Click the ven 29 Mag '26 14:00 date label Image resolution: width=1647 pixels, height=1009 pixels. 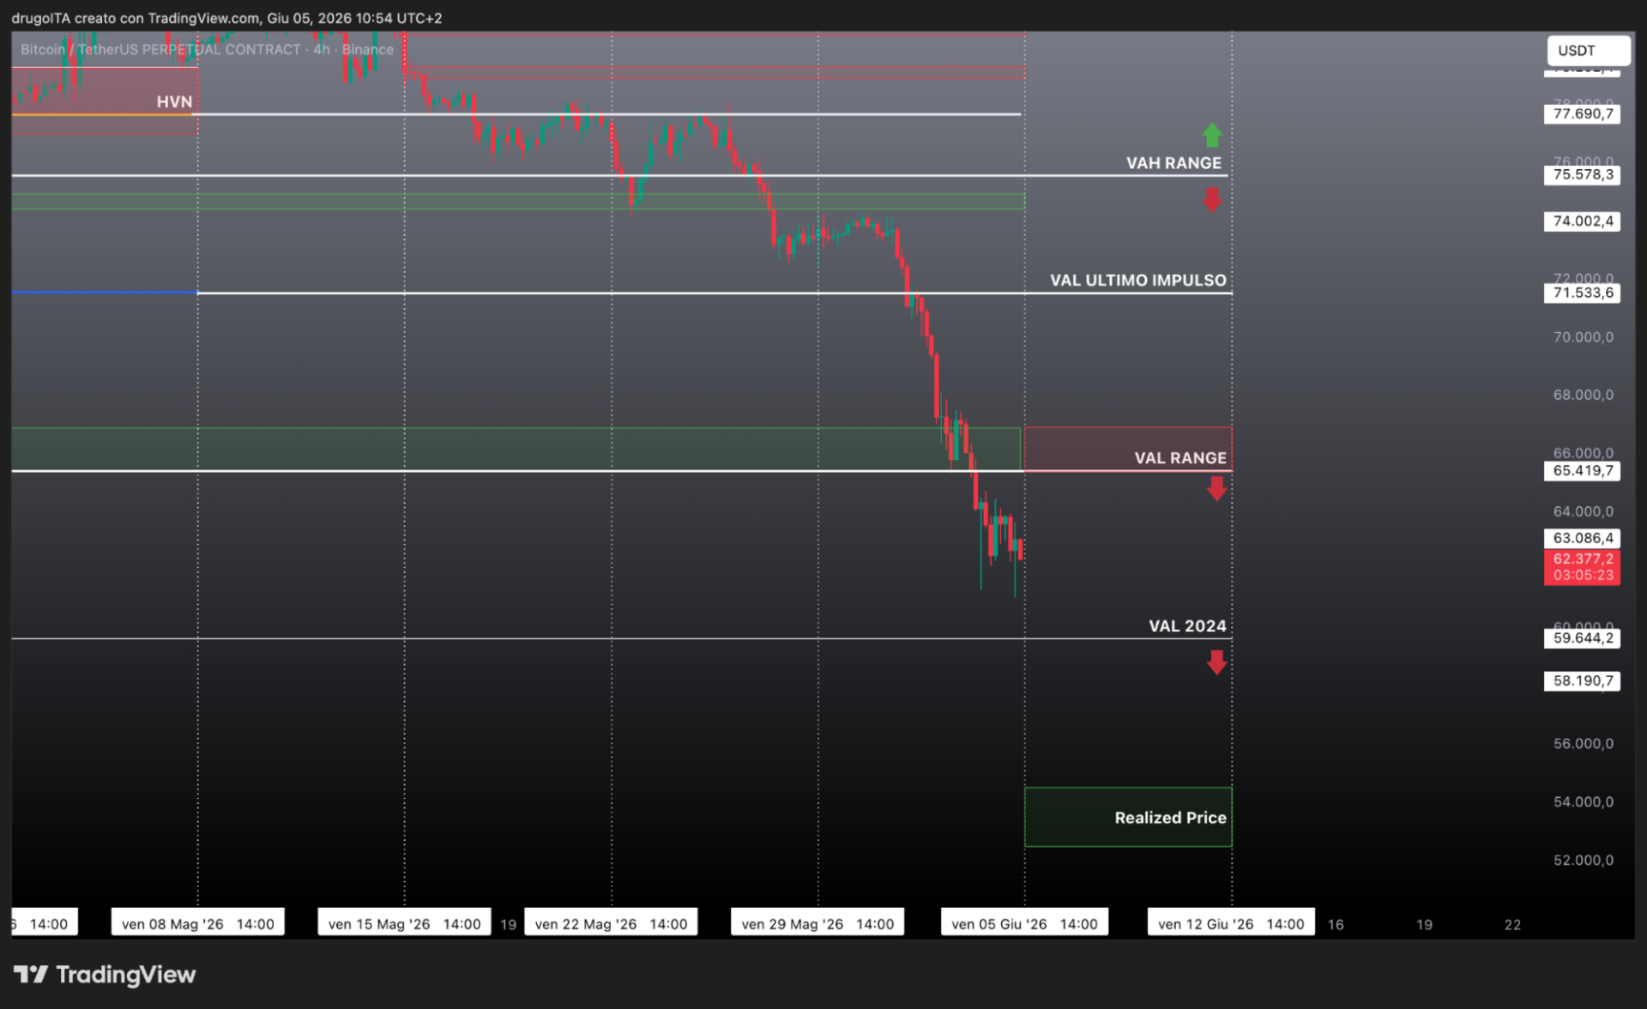click(x=817, y=924)
